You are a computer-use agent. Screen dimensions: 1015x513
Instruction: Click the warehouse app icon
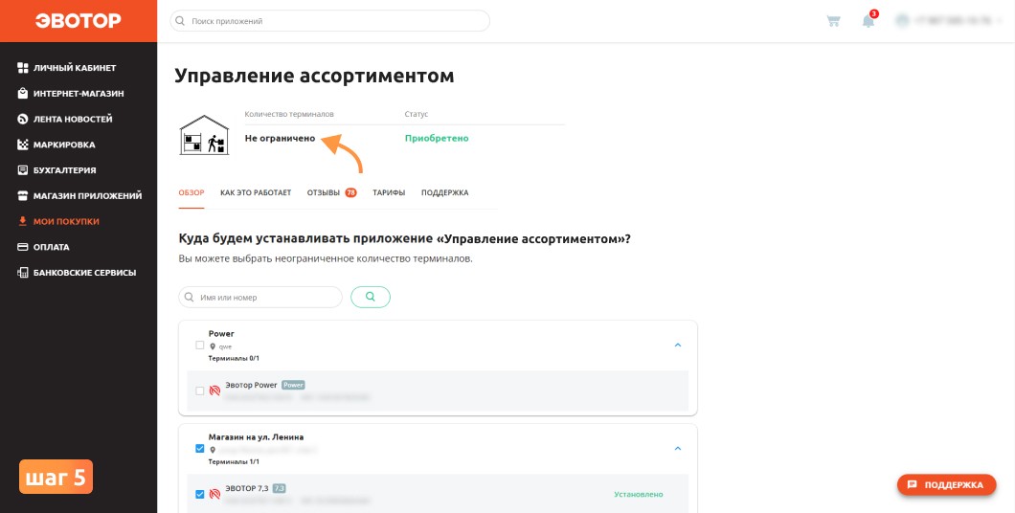[204, 135]
